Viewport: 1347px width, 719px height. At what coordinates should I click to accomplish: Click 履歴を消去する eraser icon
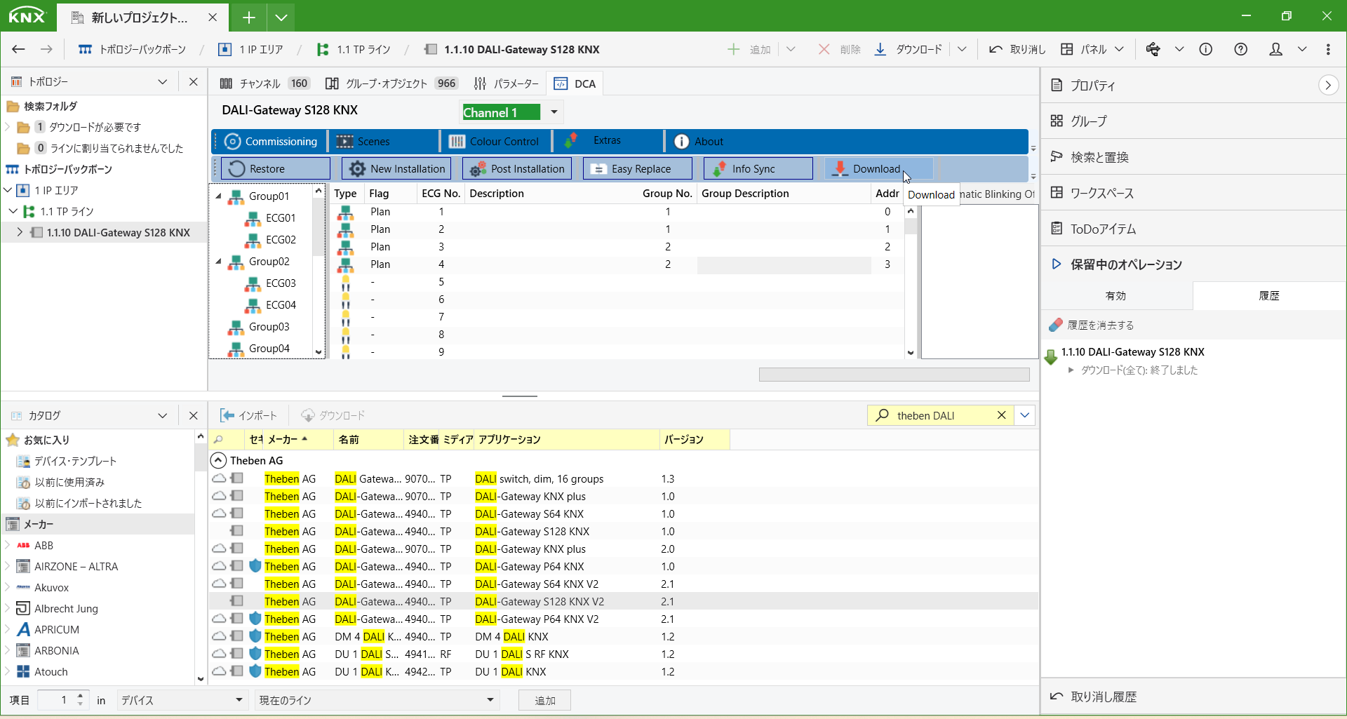1056,325
